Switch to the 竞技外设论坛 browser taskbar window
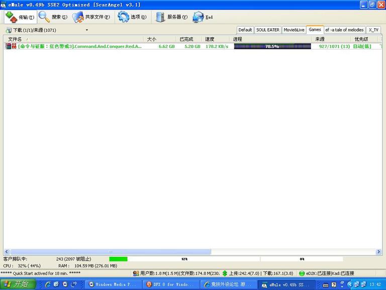 (x=229, y=284)
